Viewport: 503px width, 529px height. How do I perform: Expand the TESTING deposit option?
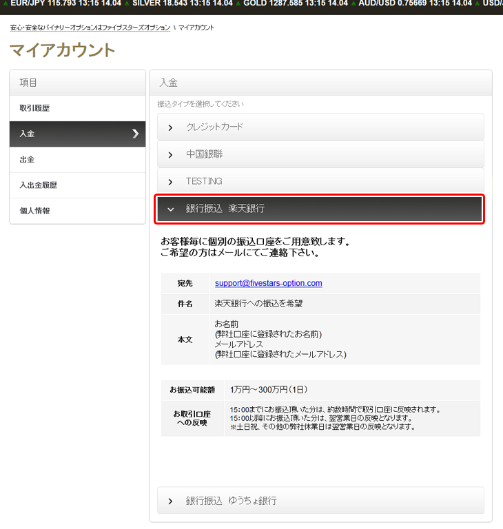pyautogui.click(x=320, y=181)
